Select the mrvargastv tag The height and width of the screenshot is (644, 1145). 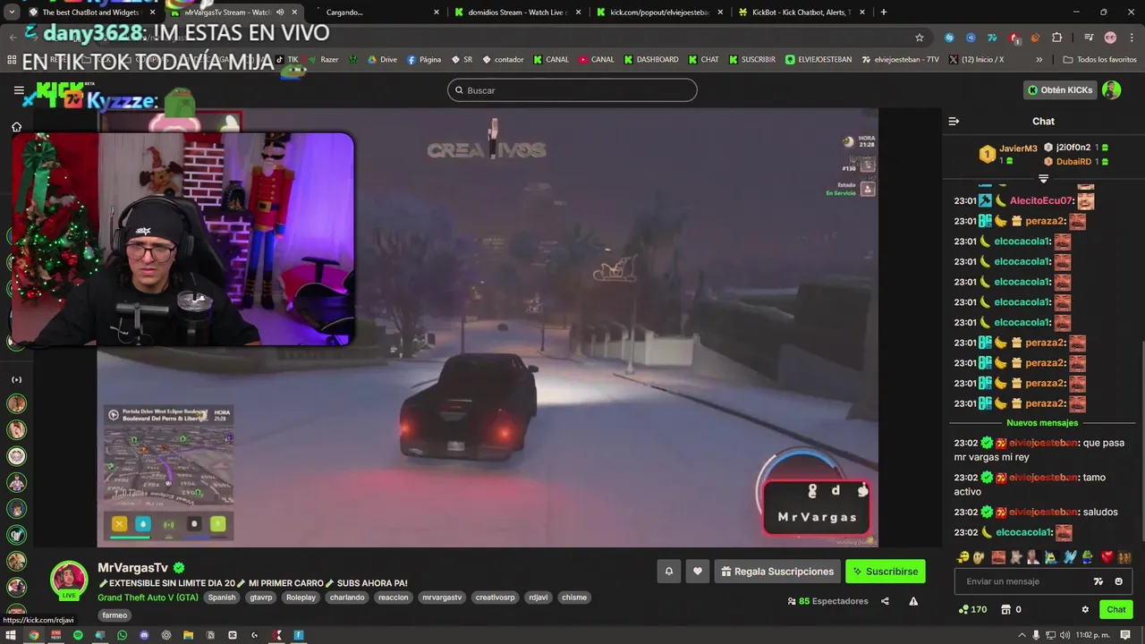(442, 597)
